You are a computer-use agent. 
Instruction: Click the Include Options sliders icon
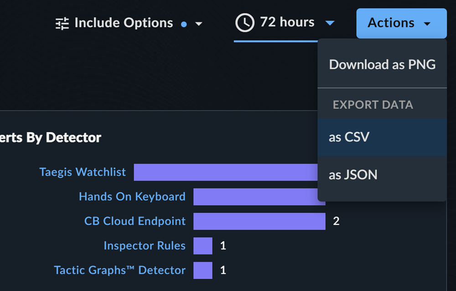coord(62,24)
